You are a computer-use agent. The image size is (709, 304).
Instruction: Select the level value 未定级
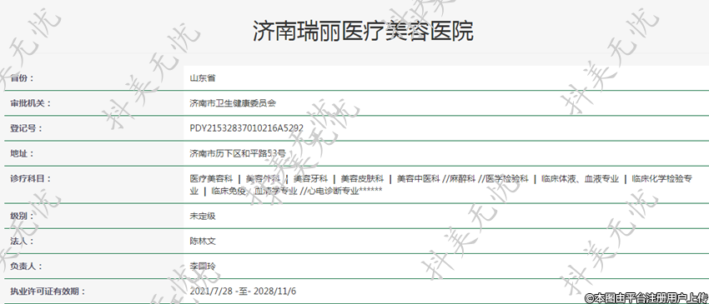[x=203, y=216]
